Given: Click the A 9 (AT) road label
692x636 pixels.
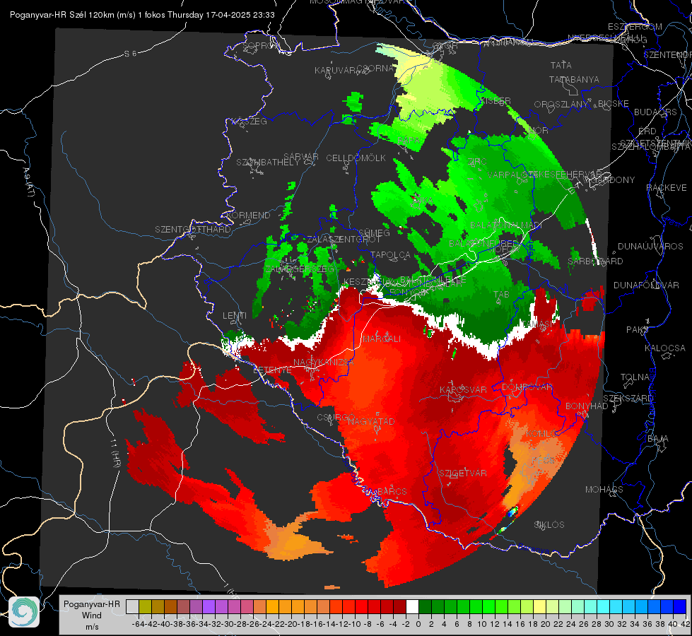Looking at the screenshot, I should 28,182.
